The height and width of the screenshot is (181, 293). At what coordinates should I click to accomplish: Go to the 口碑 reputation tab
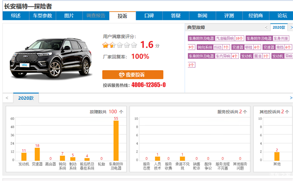[x=149, y=16]
